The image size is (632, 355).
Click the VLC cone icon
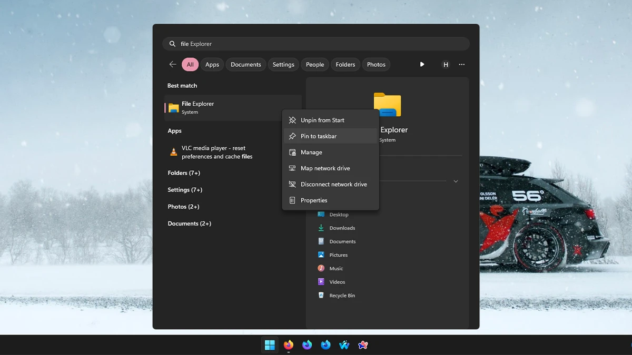point(174,152)
